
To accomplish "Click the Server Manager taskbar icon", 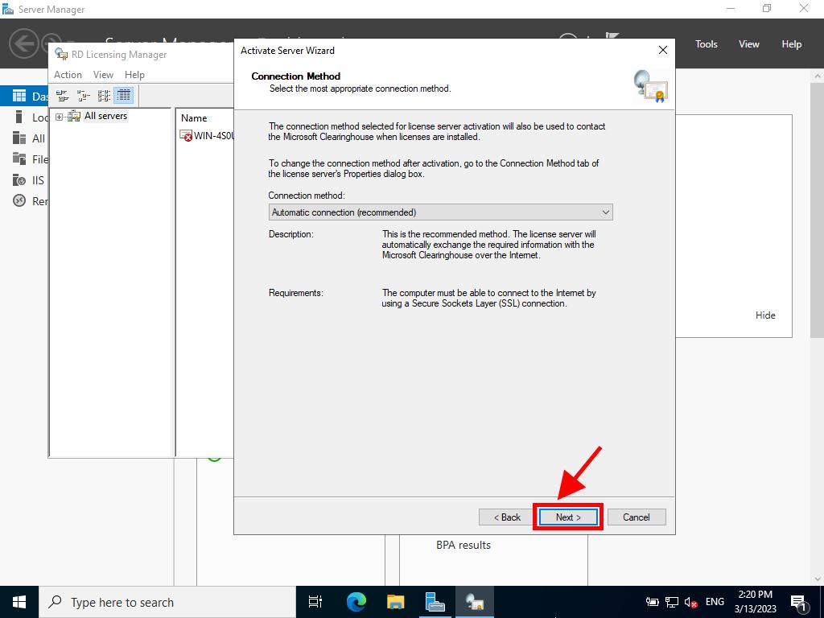I will (435, 602).
